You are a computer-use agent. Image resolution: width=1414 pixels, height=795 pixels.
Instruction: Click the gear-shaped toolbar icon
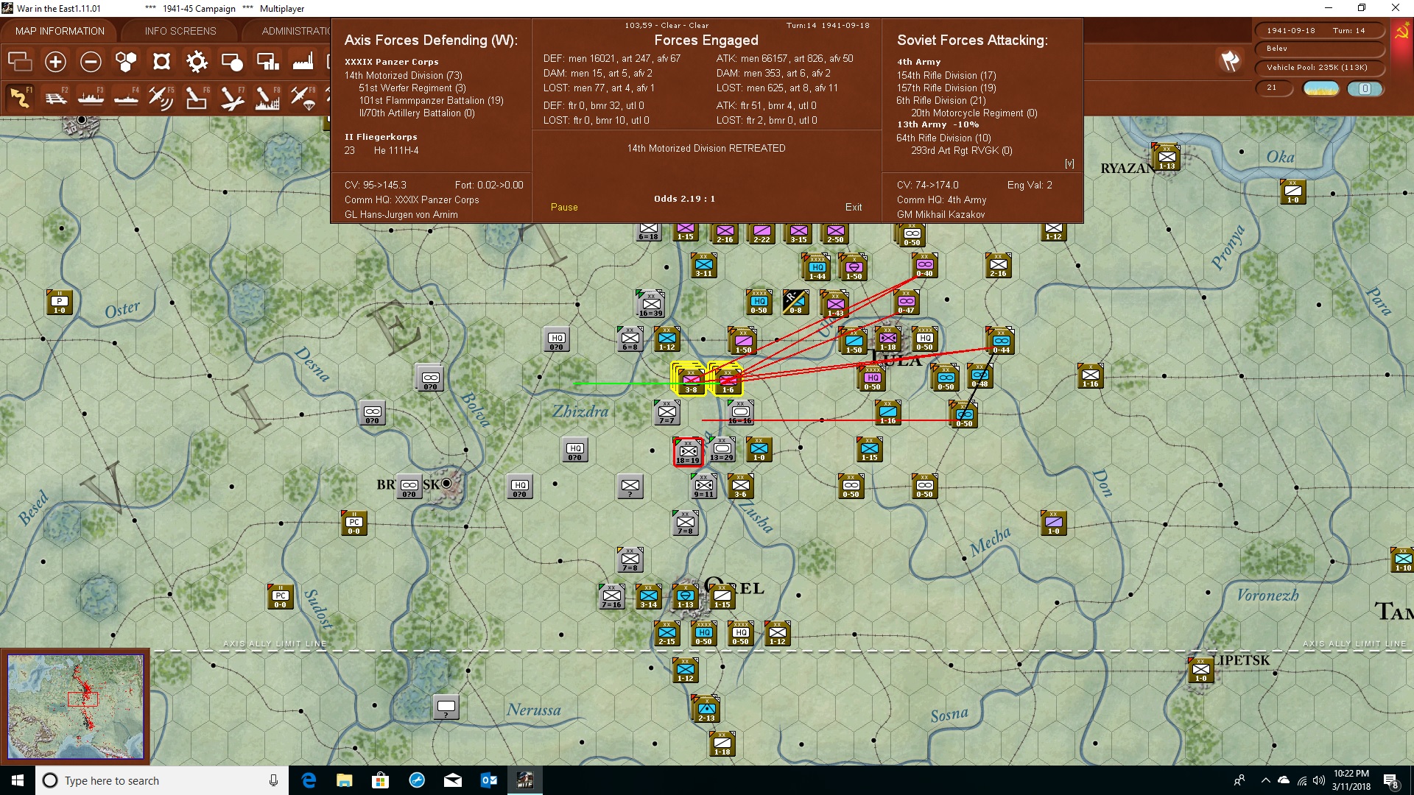197,62
